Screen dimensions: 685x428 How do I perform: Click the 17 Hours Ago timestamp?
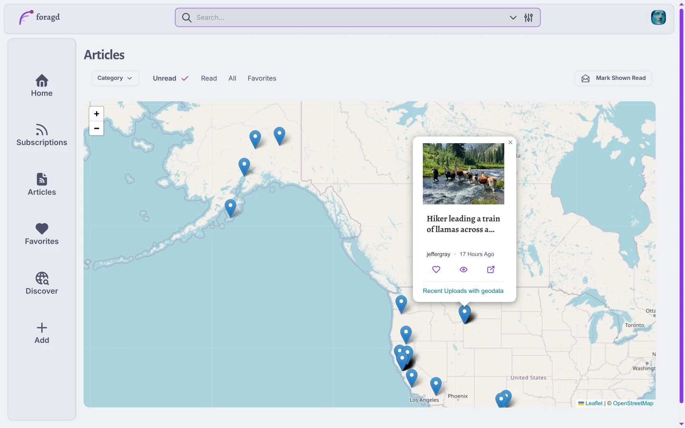pos(477,254)
